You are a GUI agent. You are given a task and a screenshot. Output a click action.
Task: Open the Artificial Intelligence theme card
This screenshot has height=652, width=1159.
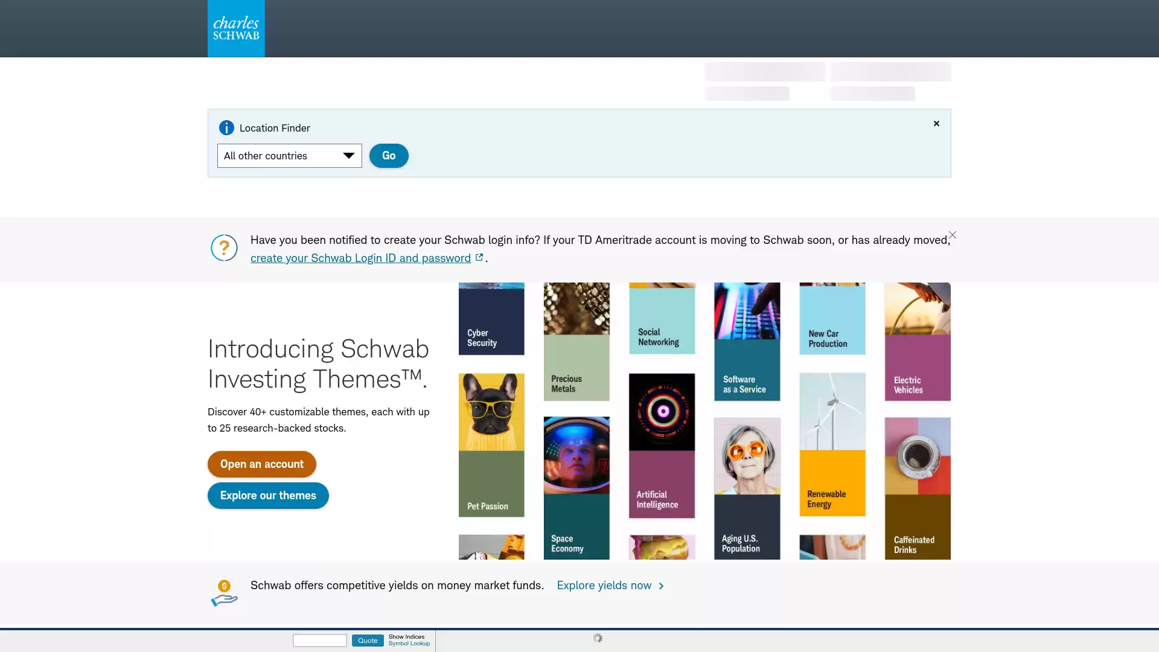pos(662,446)
